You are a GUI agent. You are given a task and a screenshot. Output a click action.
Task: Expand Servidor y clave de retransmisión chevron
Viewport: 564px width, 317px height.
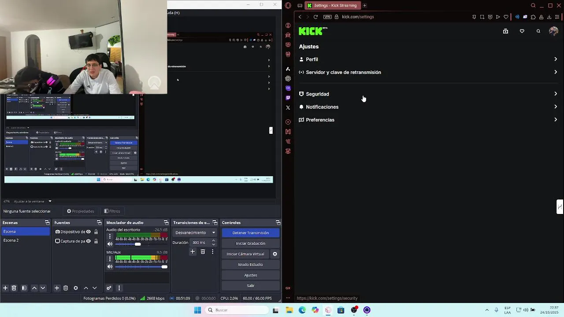tap(556, 72)
